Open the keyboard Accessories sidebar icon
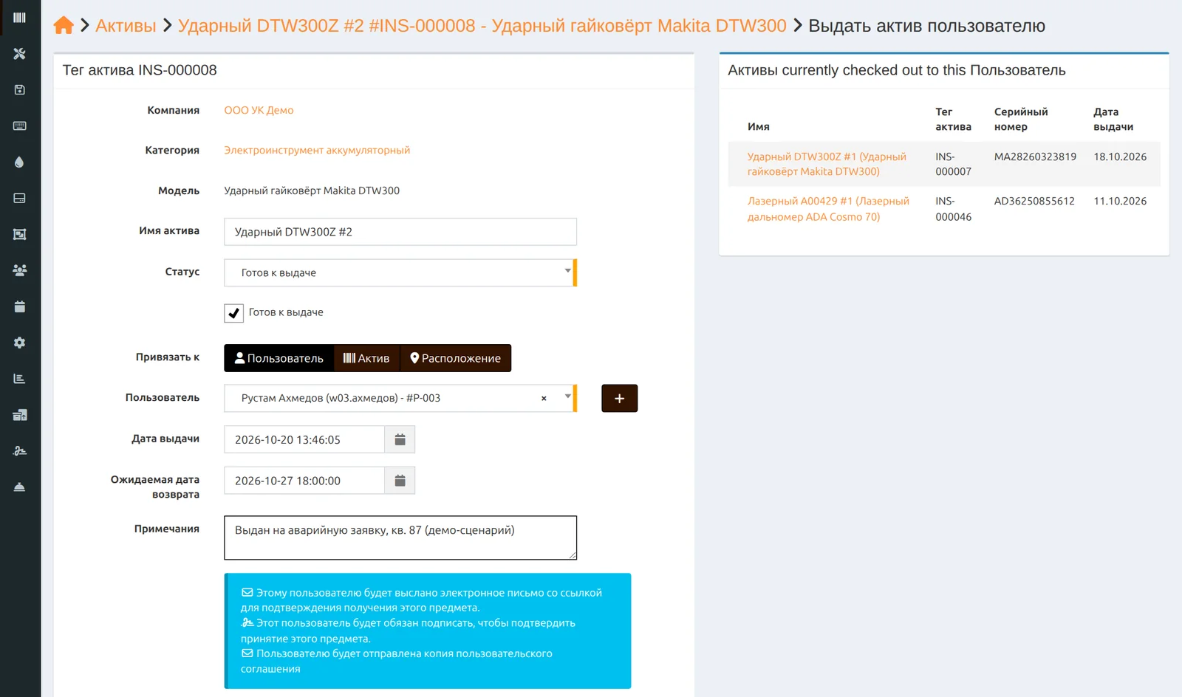1182x697 pixels. click(x=20, y=126)
